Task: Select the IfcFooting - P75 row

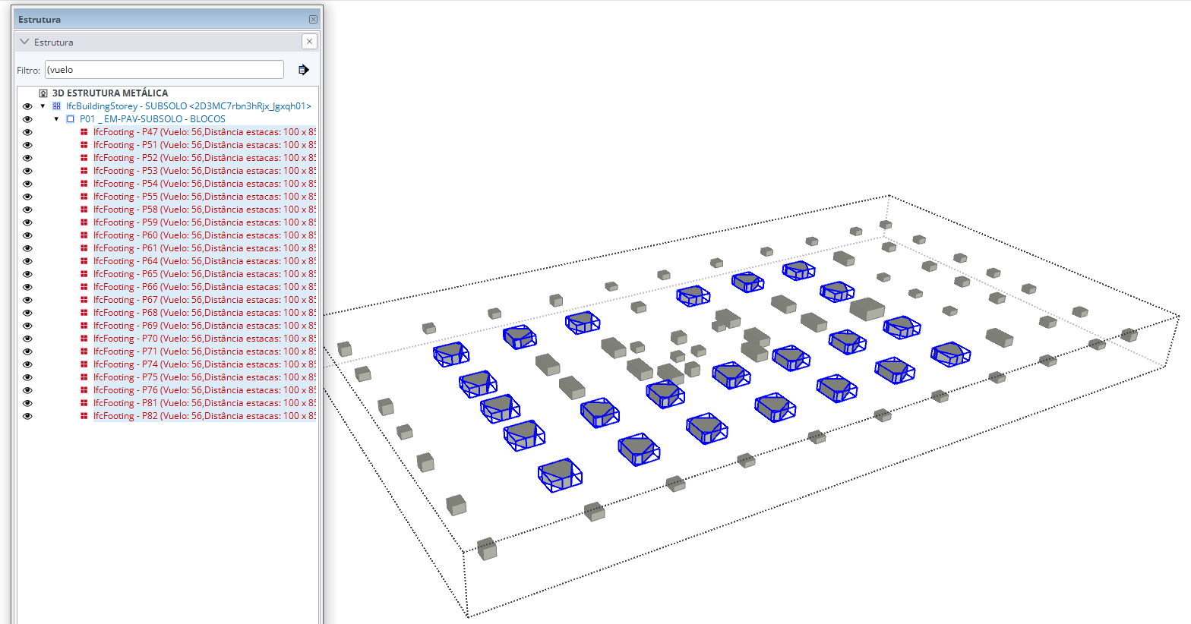Action: 204,377
